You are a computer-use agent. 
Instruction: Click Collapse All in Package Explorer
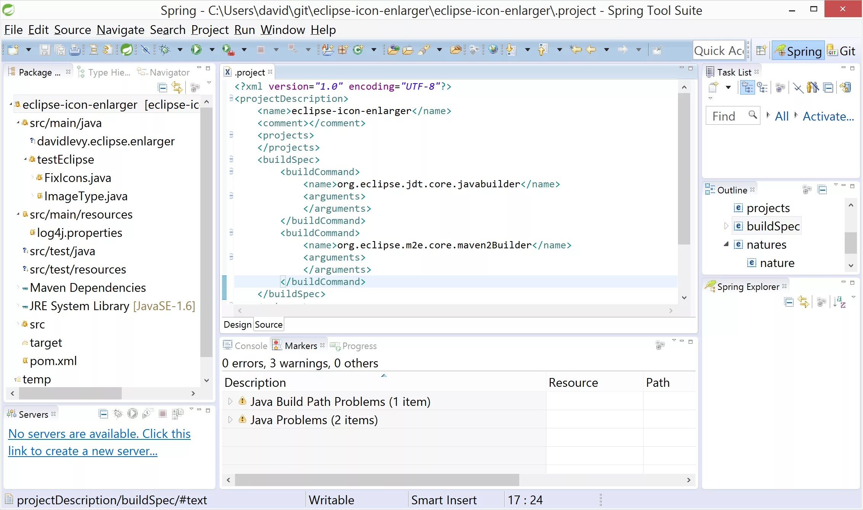[x=163, y=88]
